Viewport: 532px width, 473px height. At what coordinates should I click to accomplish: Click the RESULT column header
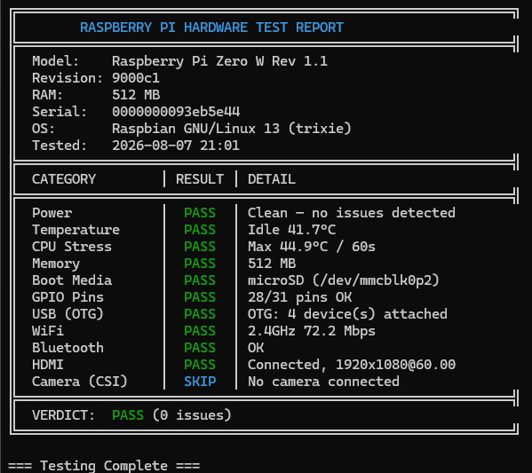click(x=200, y=179)
